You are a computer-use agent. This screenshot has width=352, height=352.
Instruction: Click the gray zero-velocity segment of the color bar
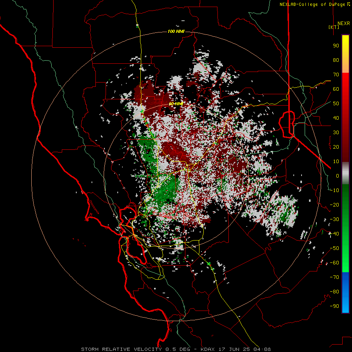[345, 173]
